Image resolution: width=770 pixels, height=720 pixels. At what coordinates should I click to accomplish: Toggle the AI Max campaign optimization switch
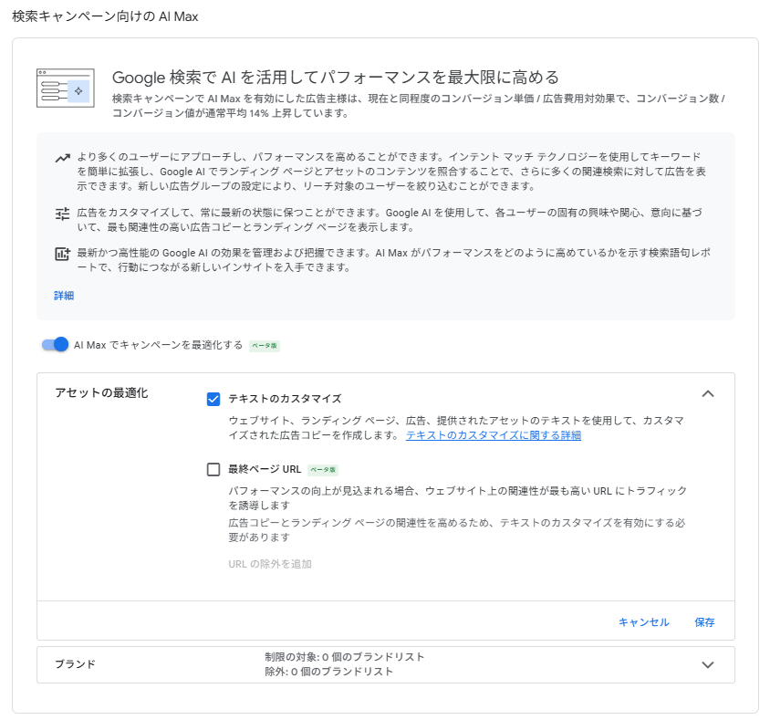[x=55, y=345]
